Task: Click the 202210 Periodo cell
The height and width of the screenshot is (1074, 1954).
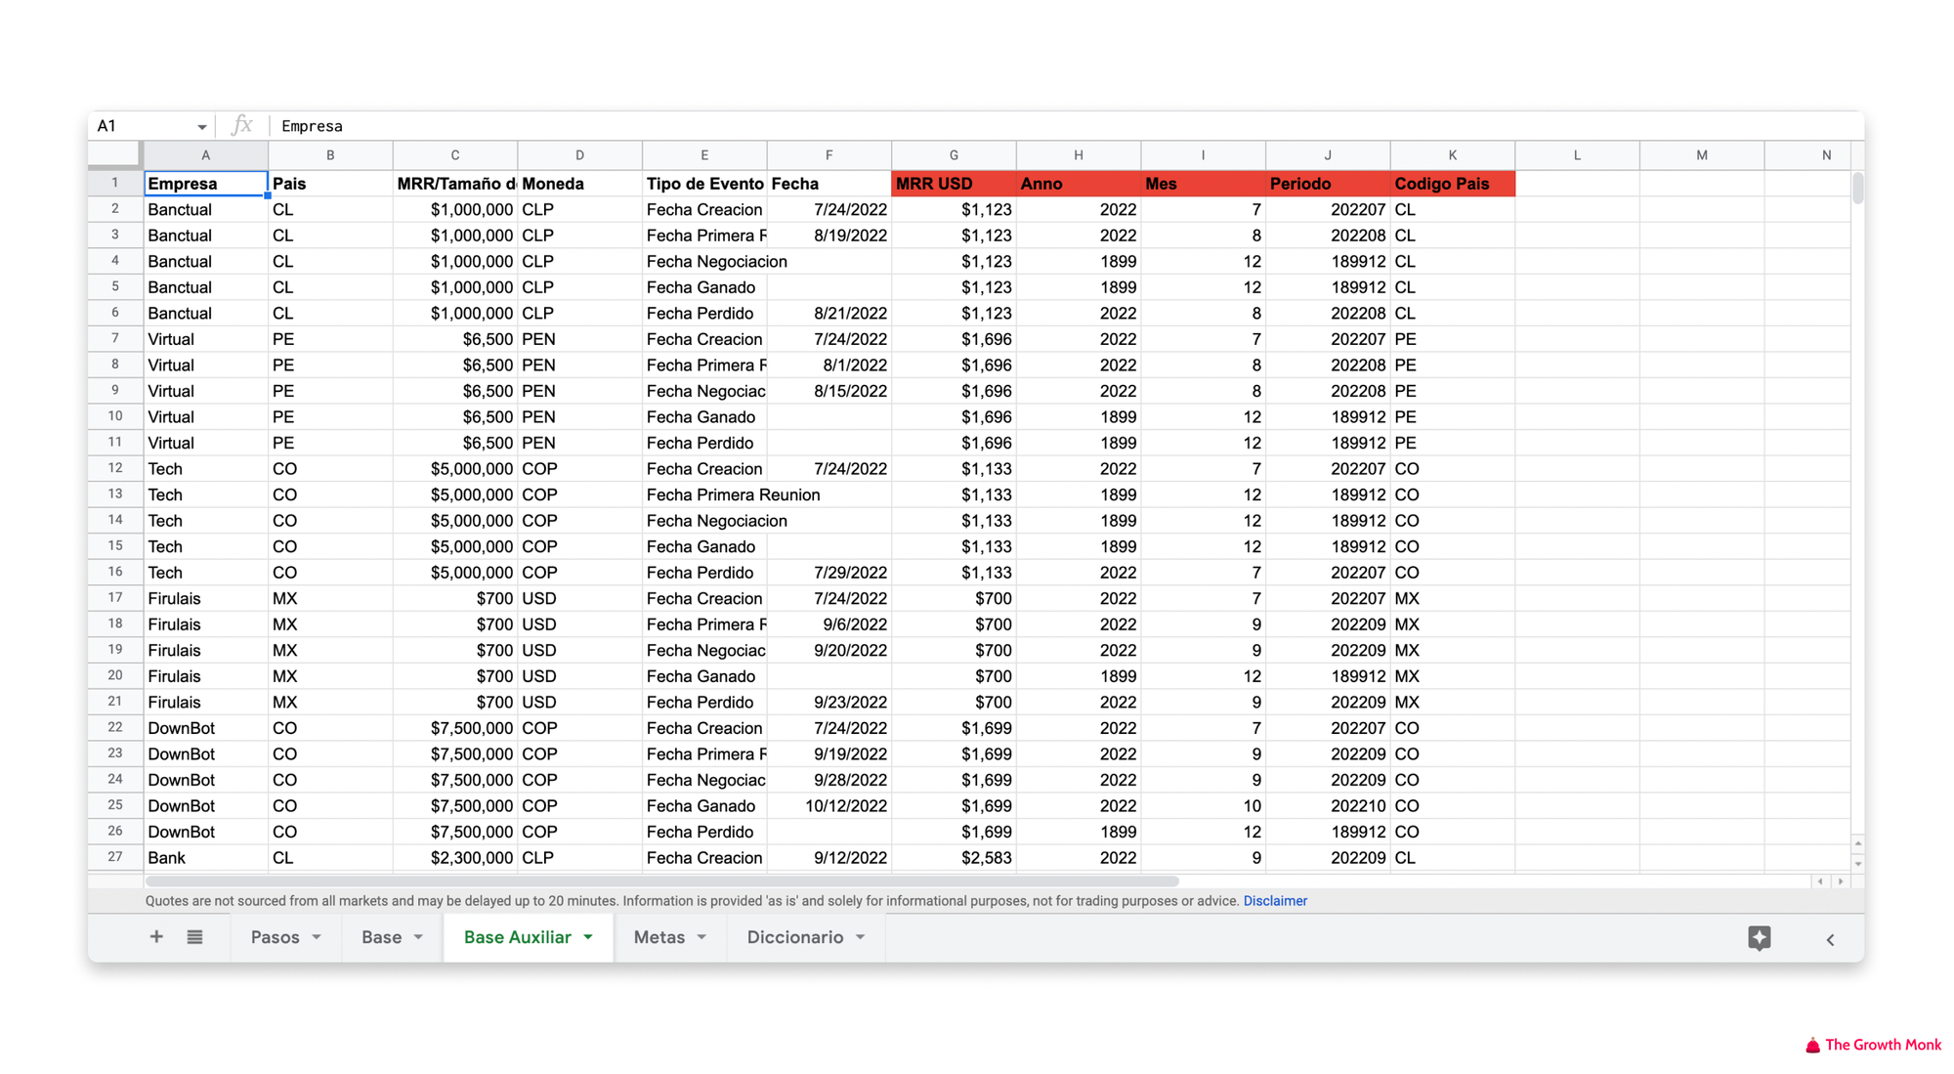Action: [1327, 806]
